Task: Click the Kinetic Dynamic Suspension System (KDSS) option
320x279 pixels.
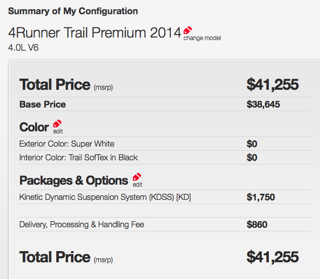Action: coord(105,197)
